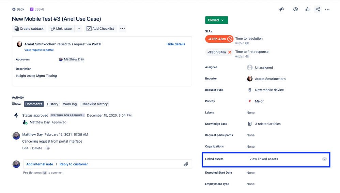Click Delete under Matthew Day's comment
The height and width of the screenshot is (193, 340).
click(x=37, y=148)
